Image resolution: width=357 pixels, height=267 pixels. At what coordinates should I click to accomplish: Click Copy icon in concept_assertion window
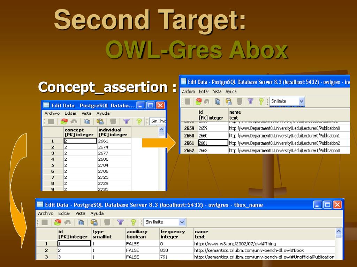87,121
